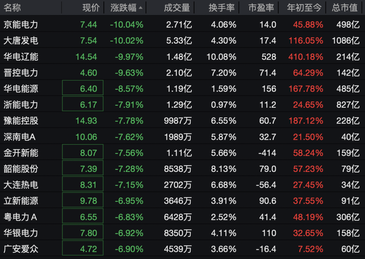The image size is (365, 259).
Task: Click the year-to-date 7.52% of 广安爱众
Action: pos(311,249)
